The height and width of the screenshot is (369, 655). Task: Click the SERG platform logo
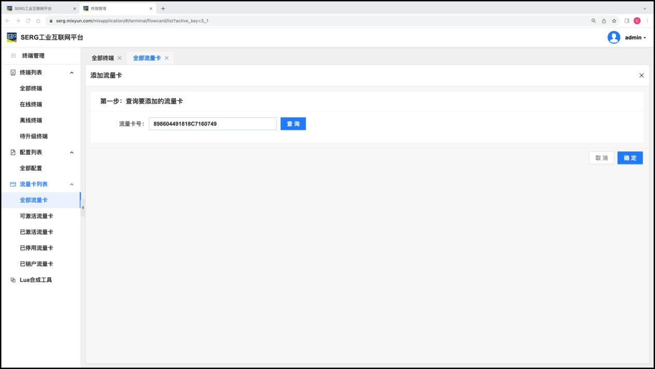pyautogui.click(x=11, y=37)
